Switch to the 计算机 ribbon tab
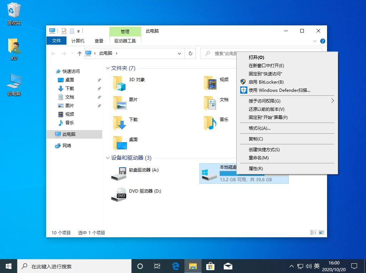Viewport: 366px width, 273px height. point(78,41)
